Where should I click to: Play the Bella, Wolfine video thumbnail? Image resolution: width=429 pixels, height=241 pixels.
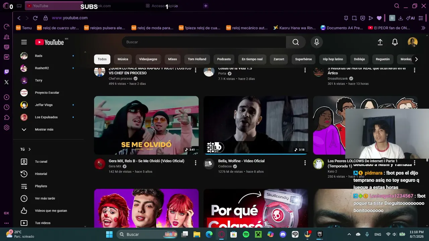[x=256, y=126]
